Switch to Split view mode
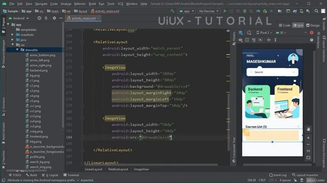The image size is (327, 183). [298, 25]
